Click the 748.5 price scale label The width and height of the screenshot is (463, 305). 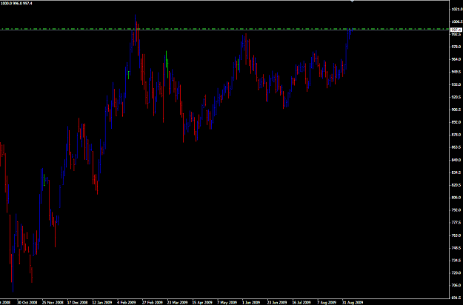tap(456, 248)
